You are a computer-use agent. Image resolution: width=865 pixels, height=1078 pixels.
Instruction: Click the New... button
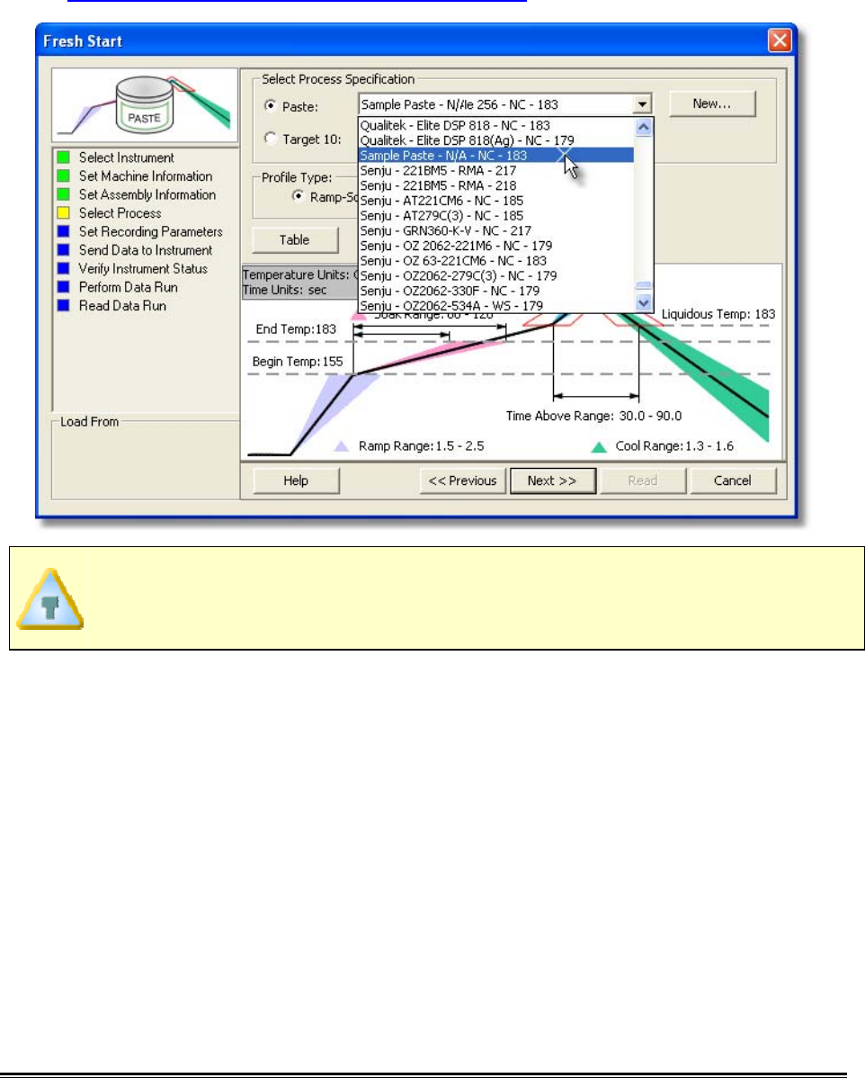click(712, 103)
